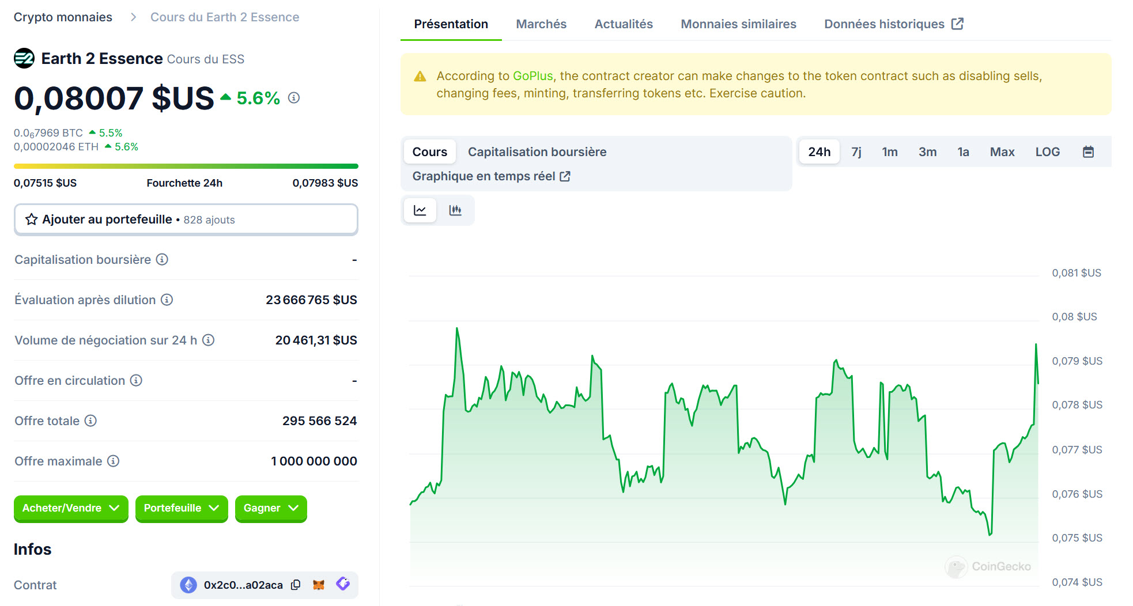Image resolution: width=1133 pixels, height=606 pixels.
Task: Open info icon next to 5.6% change
Action: tap(294, 98)
